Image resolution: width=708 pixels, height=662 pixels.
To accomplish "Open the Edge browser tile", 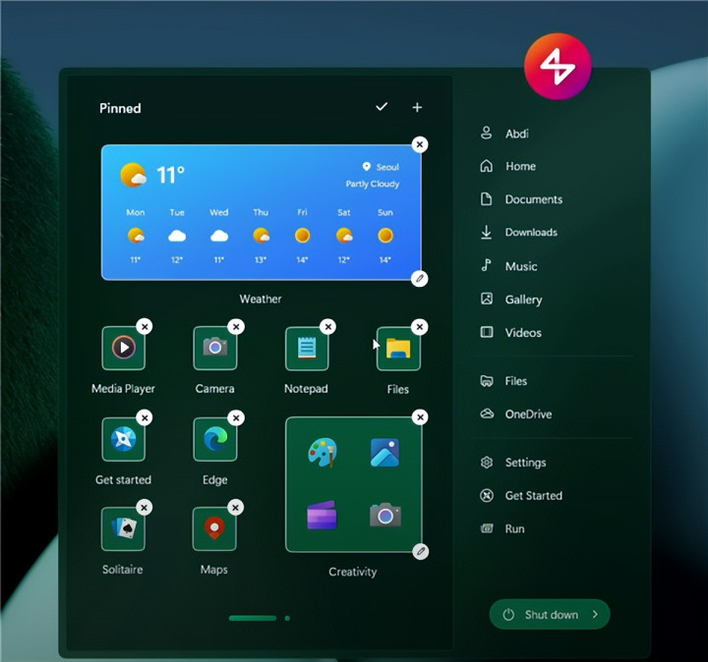I will click(x=215, y=439).
